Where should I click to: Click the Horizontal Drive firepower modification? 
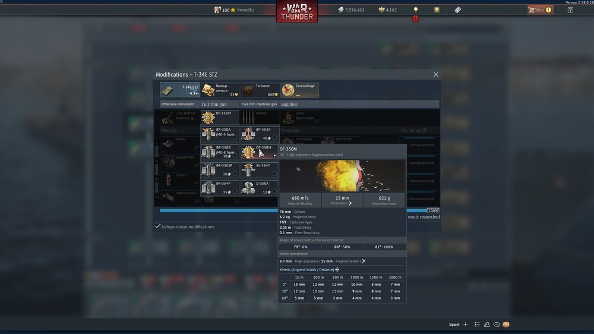pyautogui.click(x=299, y=140)
